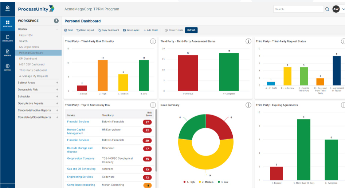The image size is (345, 188).
Task: Collapse the General section
Action: click(57, 29)
